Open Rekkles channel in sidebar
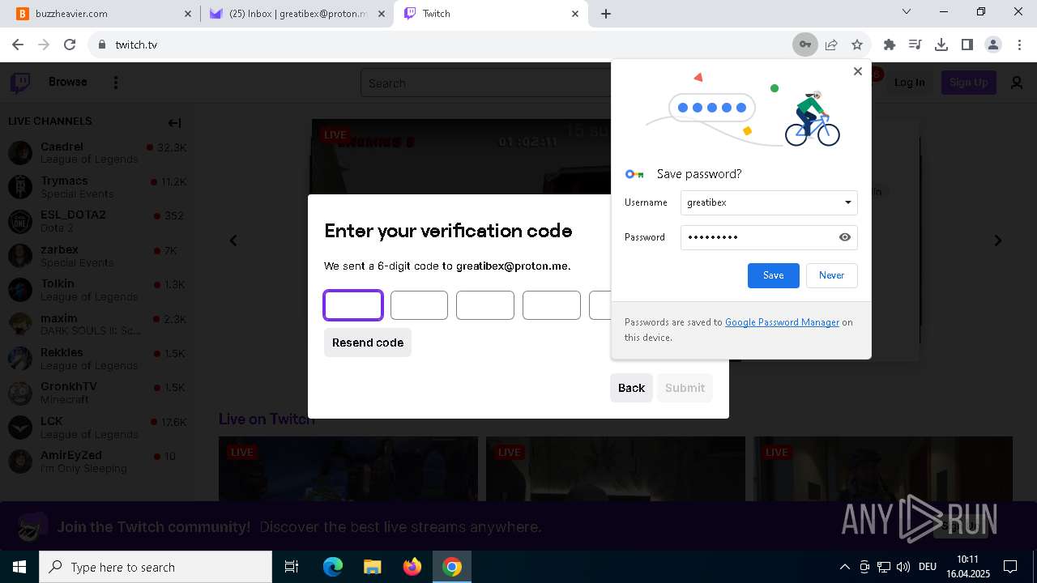Viewport: 1037px width, 583px height. click(97, 359)
